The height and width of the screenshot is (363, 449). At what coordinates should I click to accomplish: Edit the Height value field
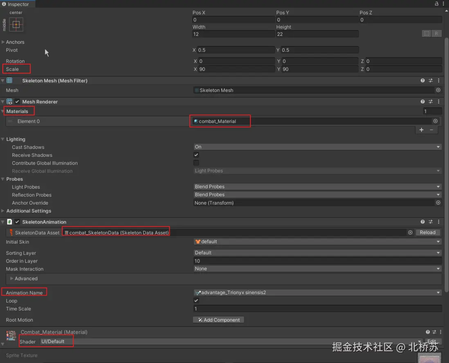click(x=317, y=34)
